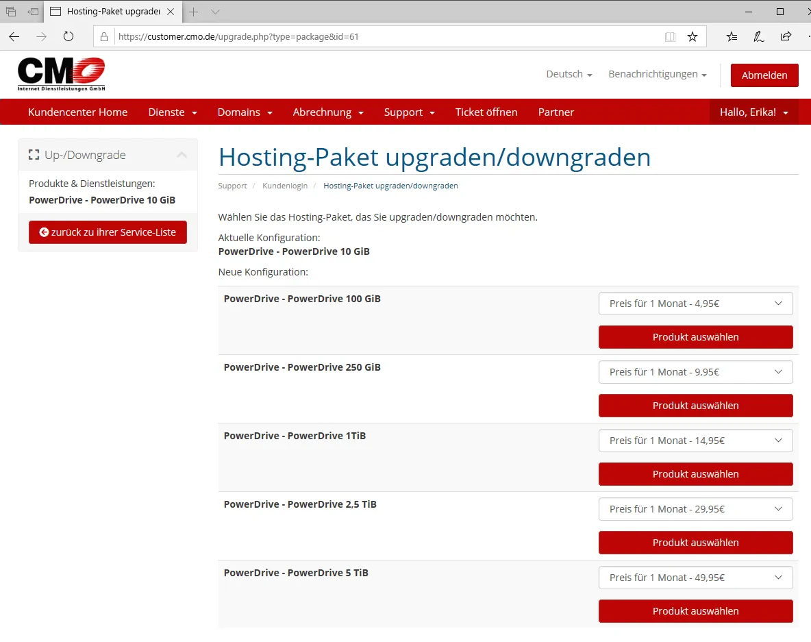Viewport: 811px width, 642px height.
Task: Click Partner in navigation bar
Action: coord(556,112)
